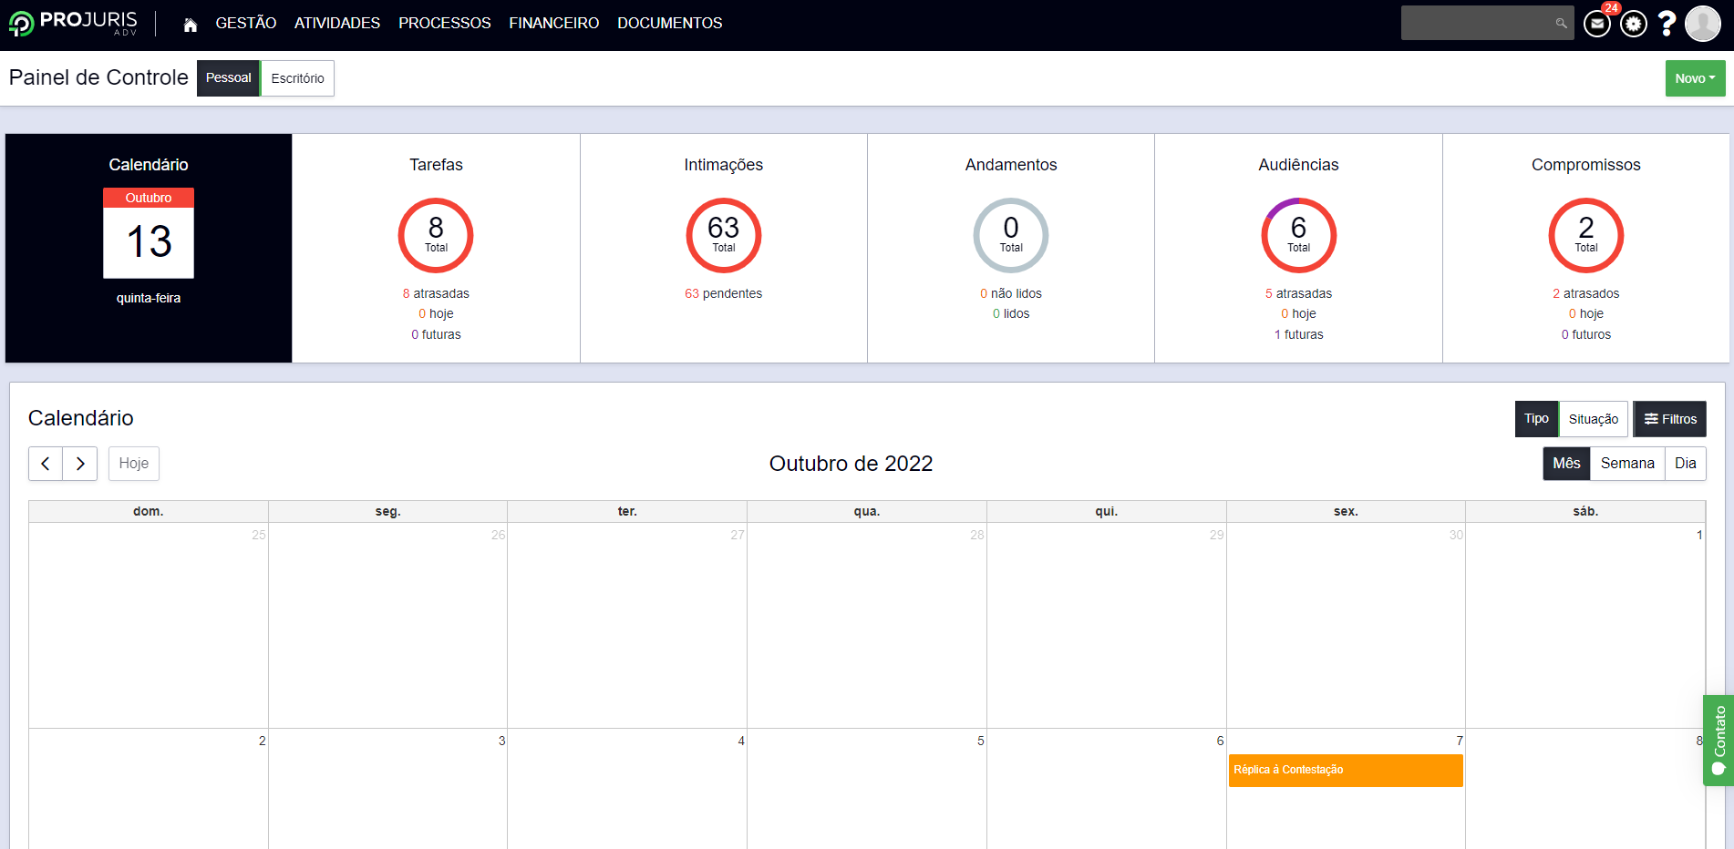Open the 1 futuras audiências link
The width and height of the screenshot is (1734, 849).
coord(1299,334)
